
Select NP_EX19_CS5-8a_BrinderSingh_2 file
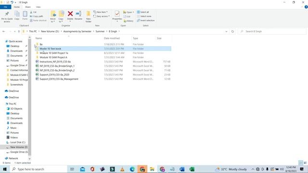pos(103,70)
